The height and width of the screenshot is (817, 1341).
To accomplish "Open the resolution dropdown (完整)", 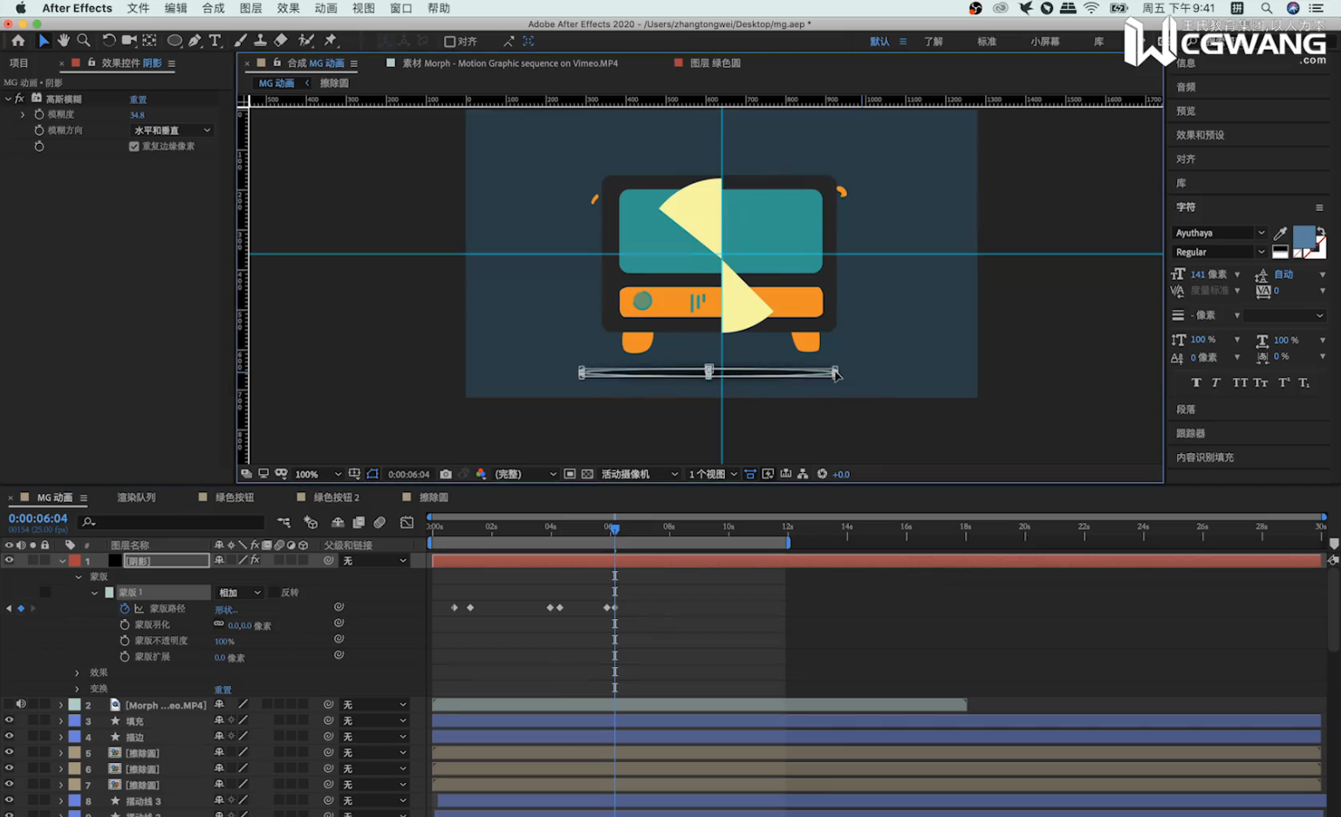I will tap(525, 474).
